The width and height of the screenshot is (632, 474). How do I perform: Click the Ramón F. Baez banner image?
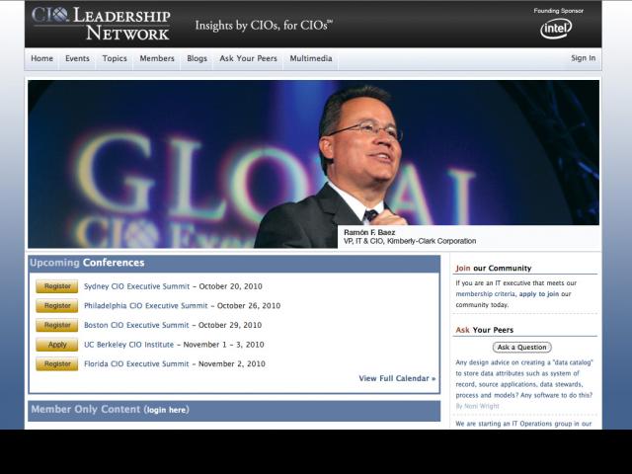point(313,163)
